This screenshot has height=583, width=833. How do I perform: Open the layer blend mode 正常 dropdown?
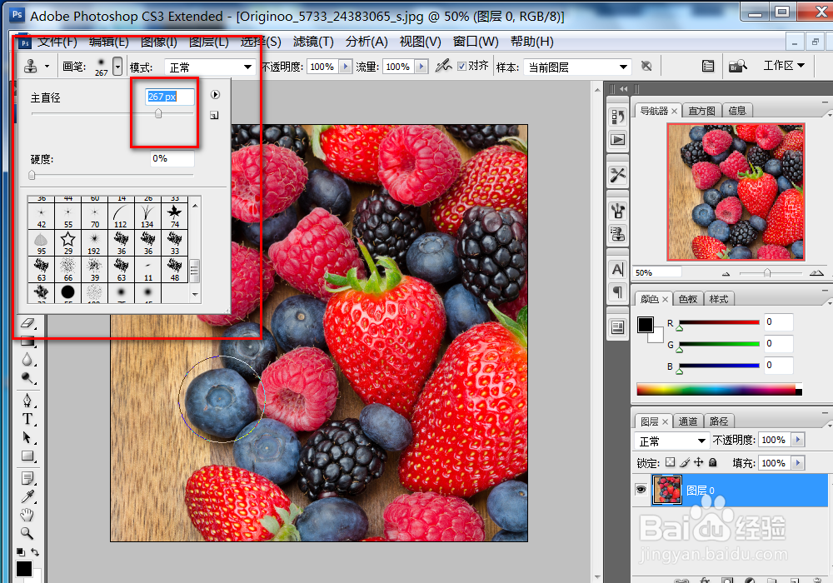(x=671, y=441)
